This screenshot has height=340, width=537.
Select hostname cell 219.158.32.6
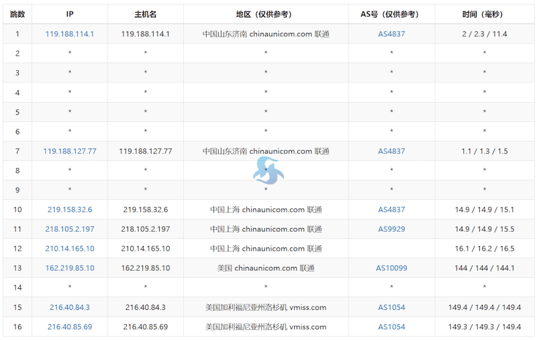(x=146, y=210)
